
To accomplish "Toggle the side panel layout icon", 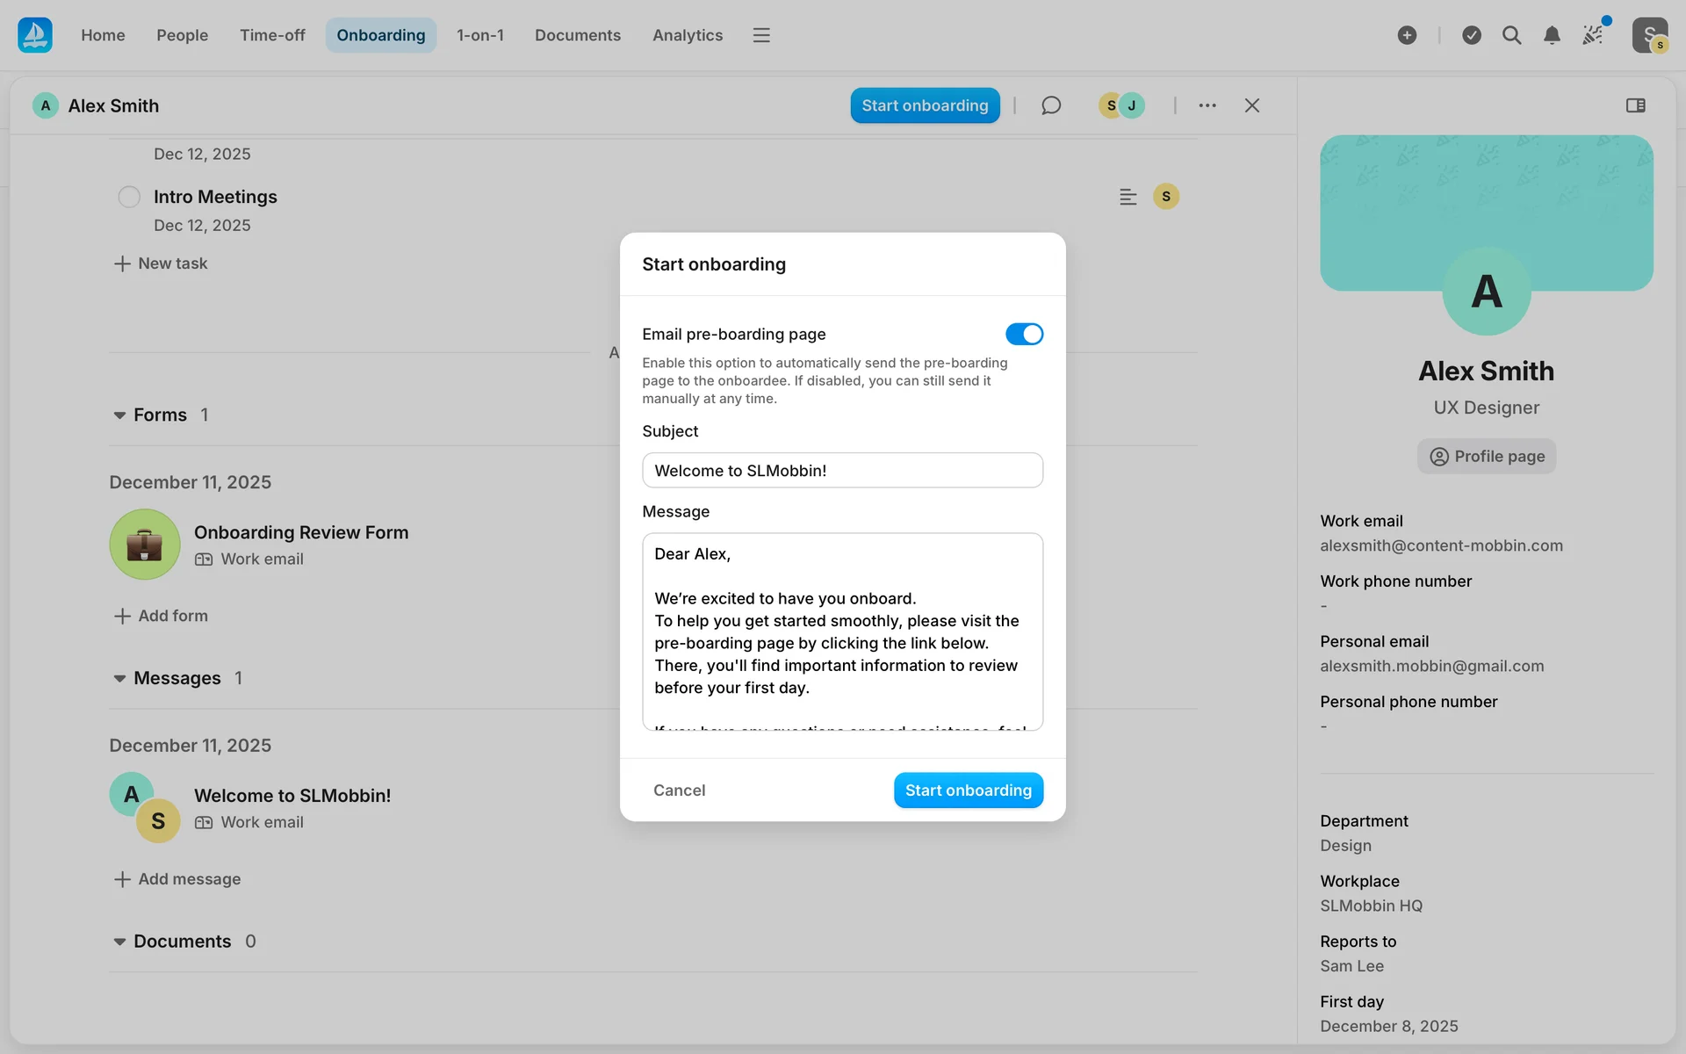I will tap(1635, 105).
